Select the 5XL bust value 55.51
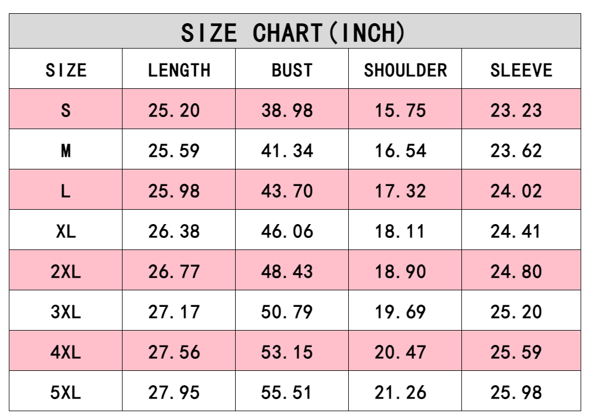Screen dimensions: 590x420 tap(287, 392)
